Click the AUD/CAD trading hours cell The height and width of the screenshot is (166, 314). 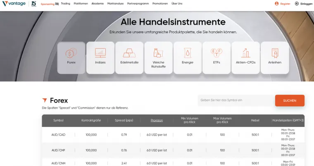tap(288, 135)
